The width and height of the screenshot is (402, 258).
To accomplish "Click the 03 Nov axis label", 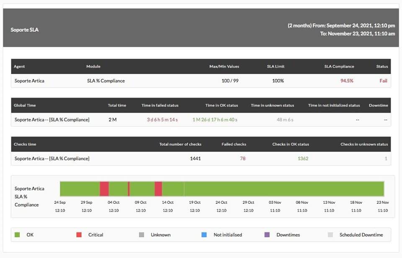I will coord(275,202).
